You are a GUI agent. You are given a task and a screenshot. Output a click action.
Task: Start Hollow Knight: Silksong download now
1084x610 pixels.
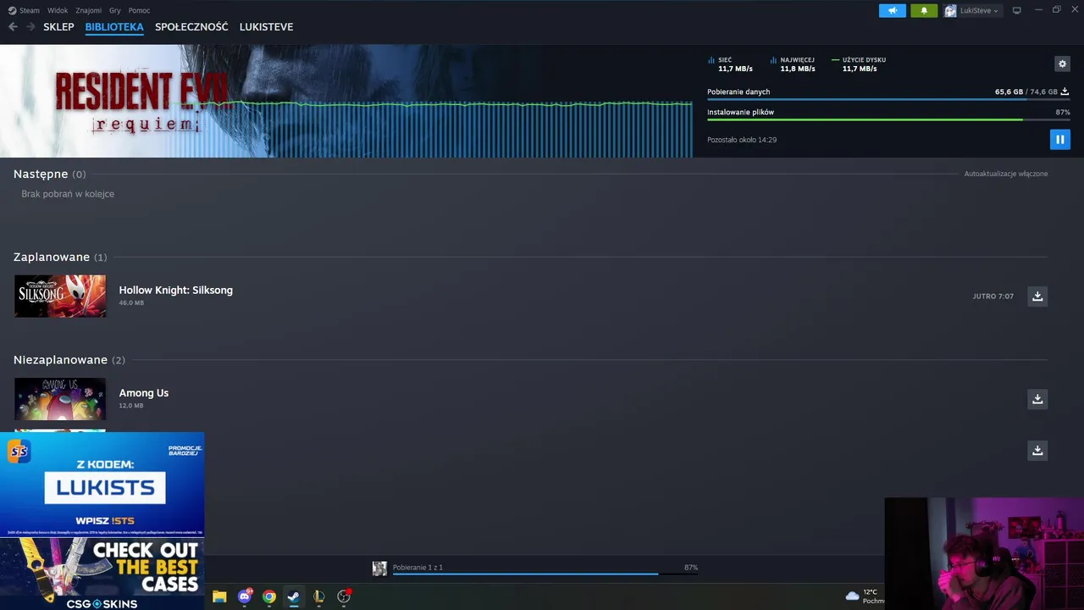(1037, 296)
